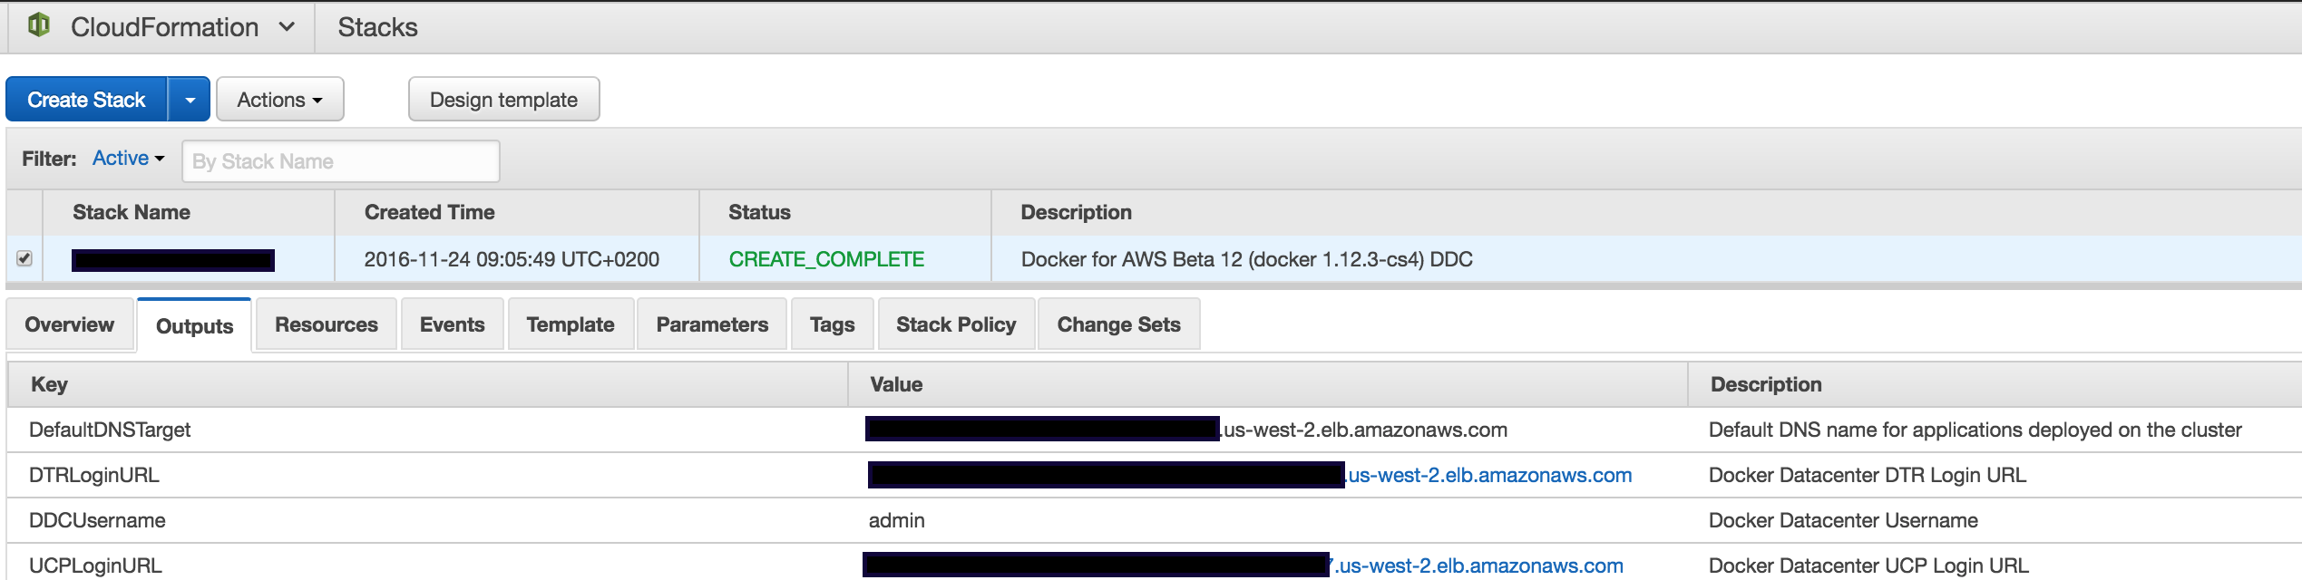Image resolution: width=2302 pixels, height=580 pixels.
Task: Open the Actions dropdown menu
Action: coord(279,100)
